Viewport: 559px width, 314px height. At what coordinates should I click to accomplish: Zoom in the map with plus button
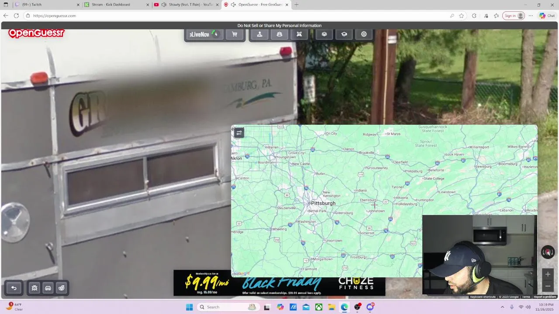coord(548,274)
